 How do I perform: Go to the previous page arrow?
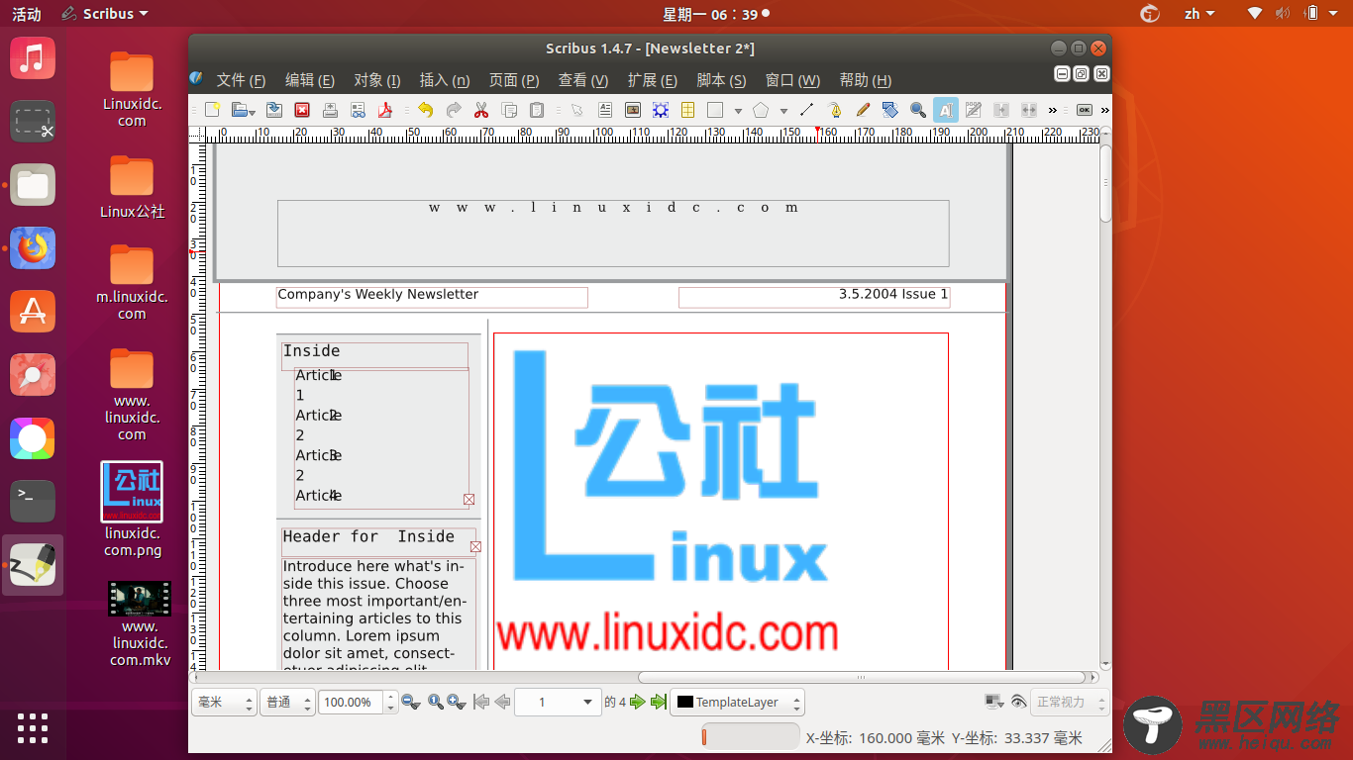(x=502, y=703)
